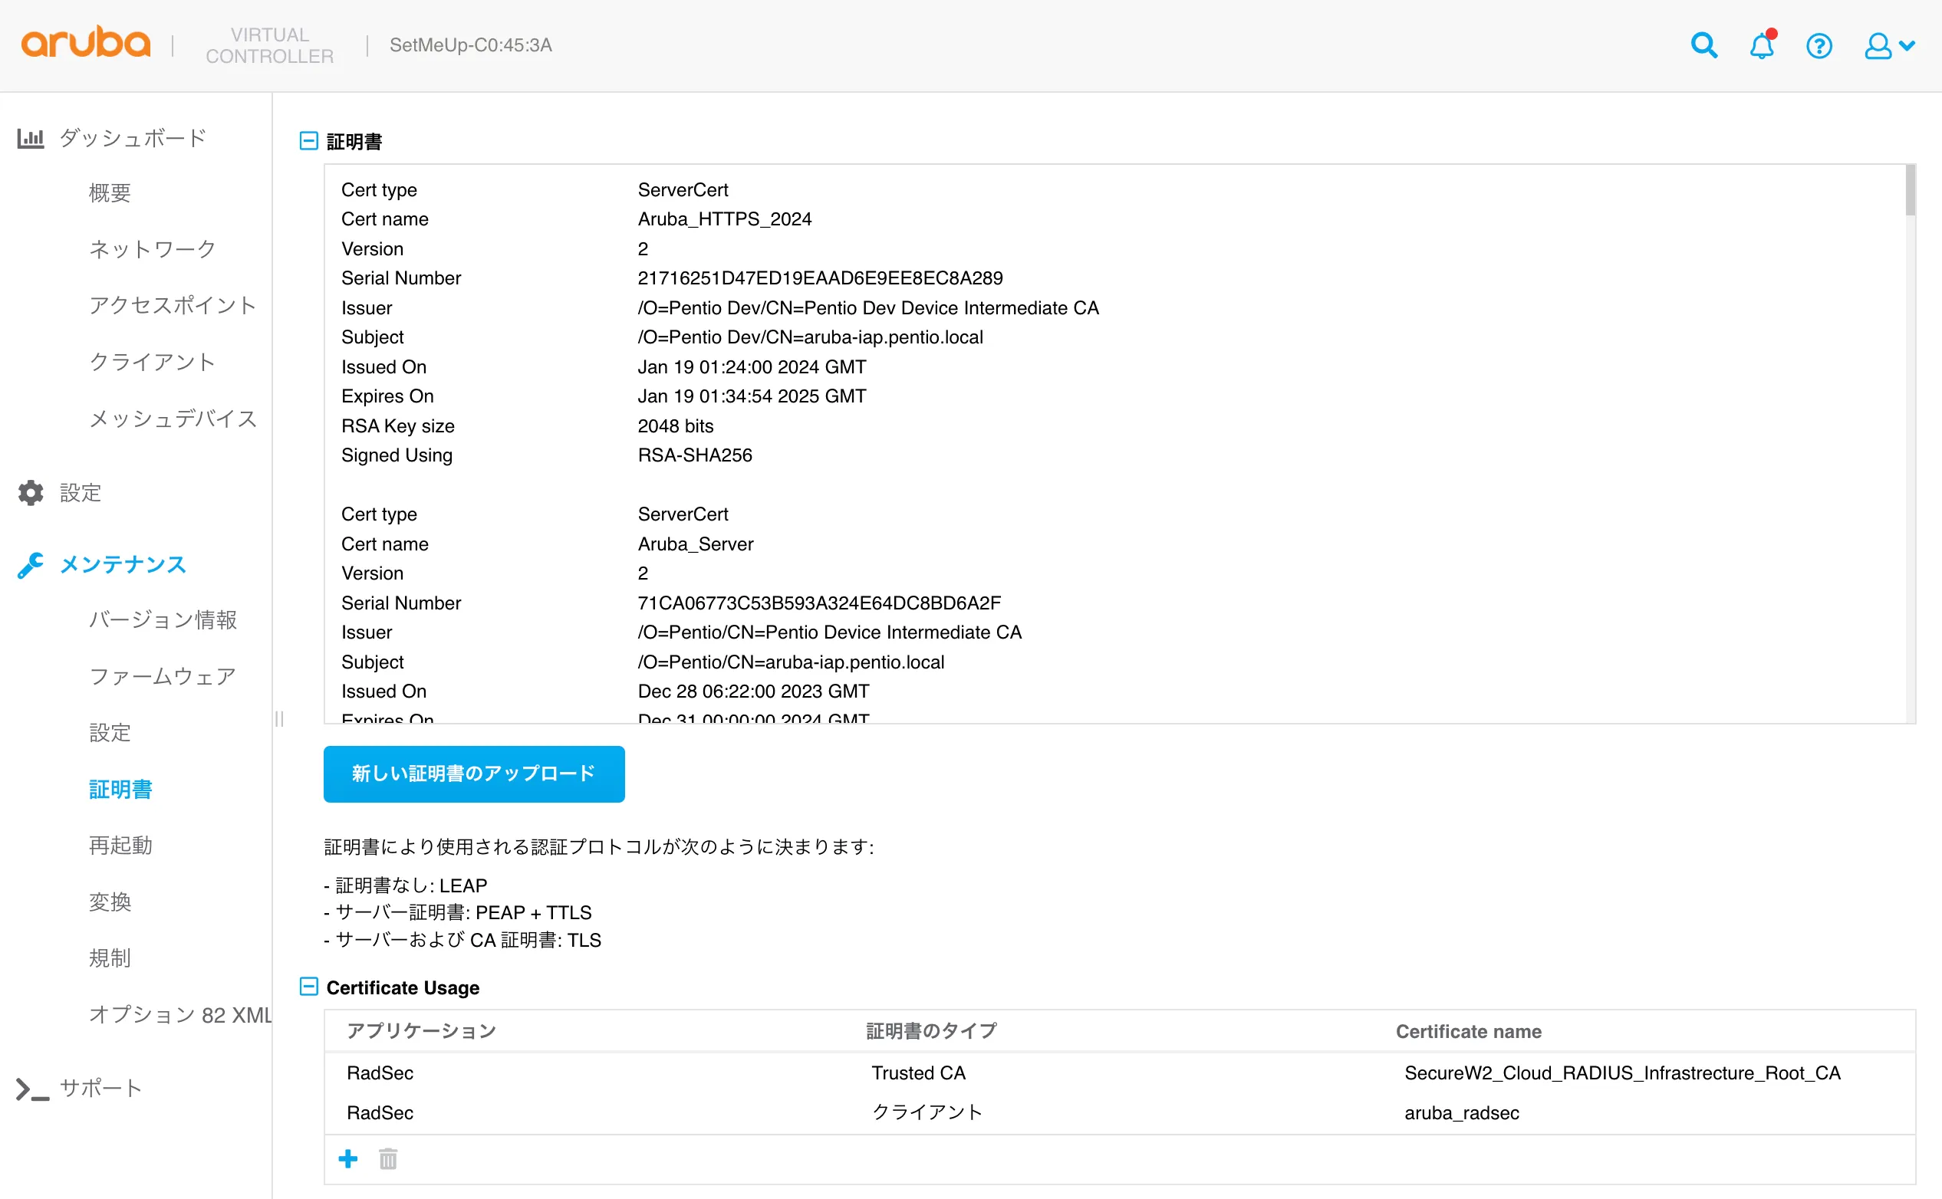Go to the 再起動 page
The width and height of the screenshot is (1942, 1199).
pyautogui.click(x=120, y=846)
